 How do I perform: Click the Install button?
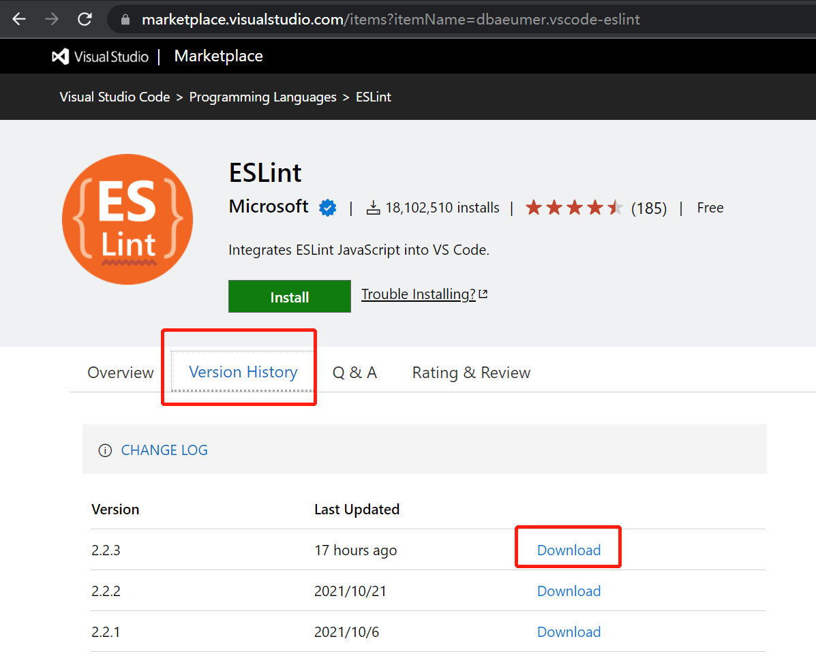click(x=289, y=296)
